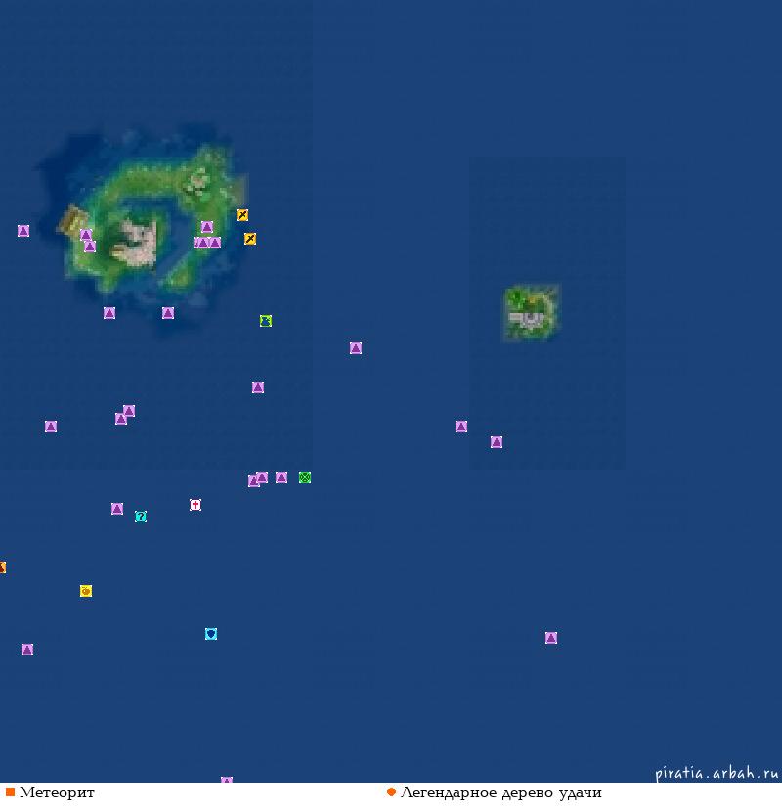
Task: Click orange square Метеорит legend icon
Action: tap(10, 792)
